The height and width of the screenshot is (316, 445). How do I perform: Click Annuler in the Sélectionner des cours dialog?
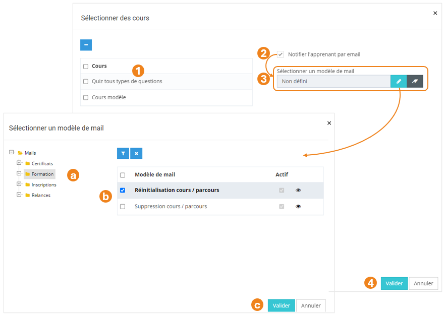pos(423,283)
